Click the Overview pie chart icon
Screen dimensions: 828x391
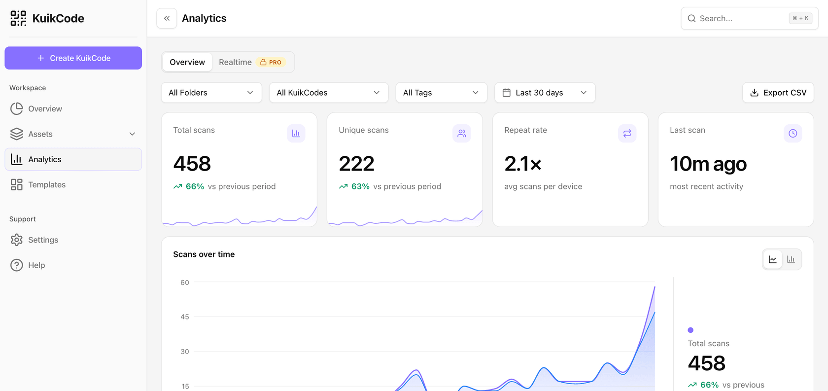(x=17, y=108)
